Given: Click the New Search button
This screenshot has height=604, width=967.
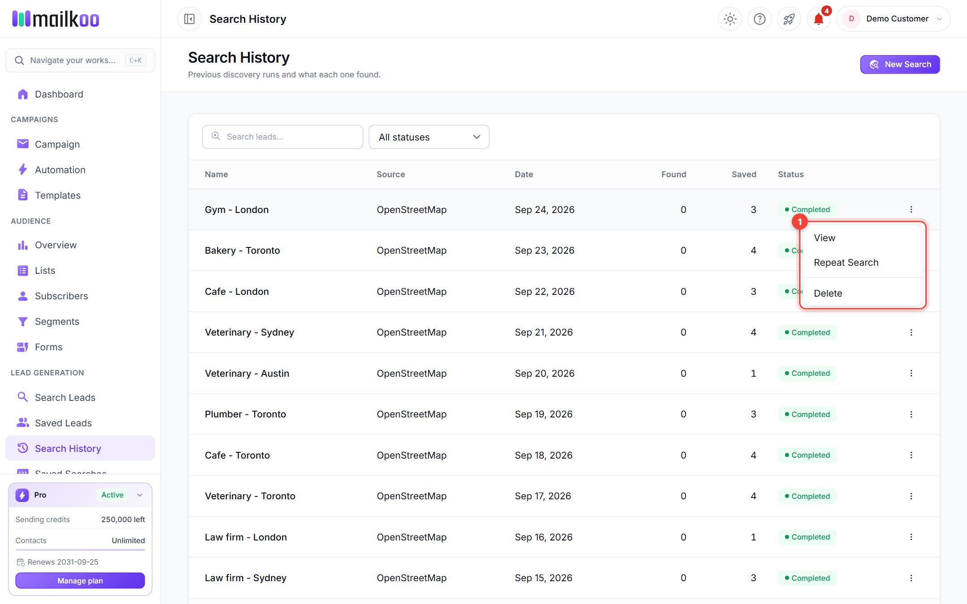Looking at the screenshot, I should coord(900,64).
